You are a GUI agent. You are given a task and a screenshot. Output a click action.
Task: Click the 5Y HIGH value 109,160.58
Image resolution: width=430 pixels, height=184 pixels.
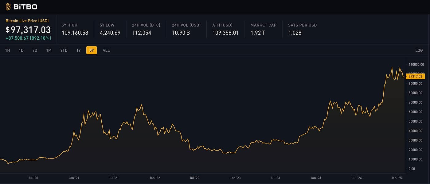pyautogui.click(x=75, y=33)
